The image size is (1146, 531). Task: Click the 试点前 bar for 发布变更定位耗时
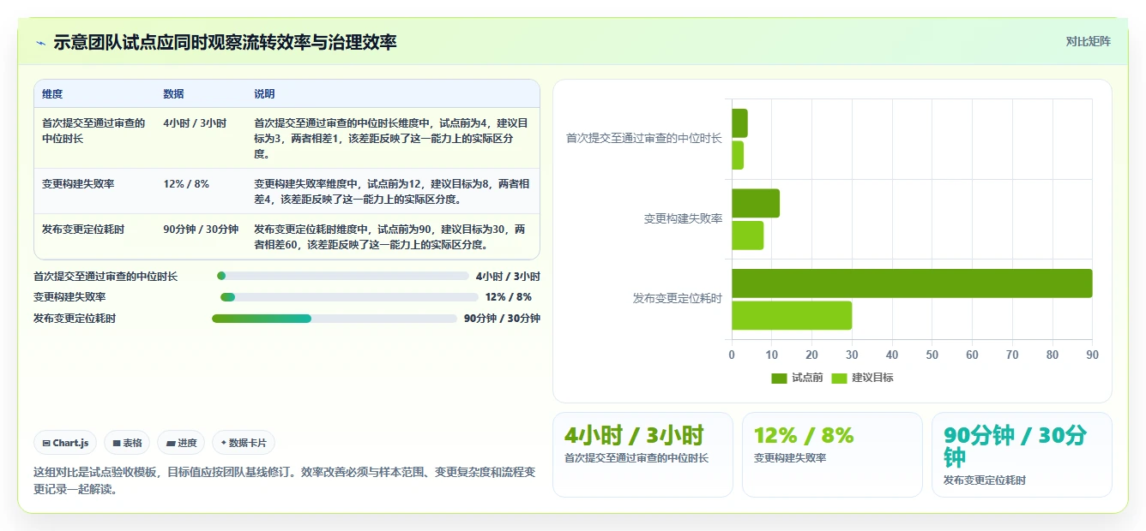coord(912,283)
